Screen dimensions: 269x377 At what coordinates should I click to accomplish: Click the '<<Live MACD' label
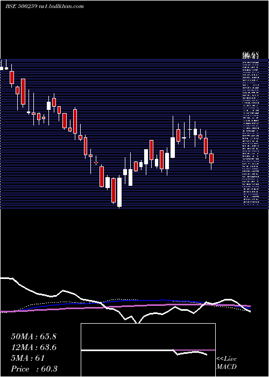(226, 363)
